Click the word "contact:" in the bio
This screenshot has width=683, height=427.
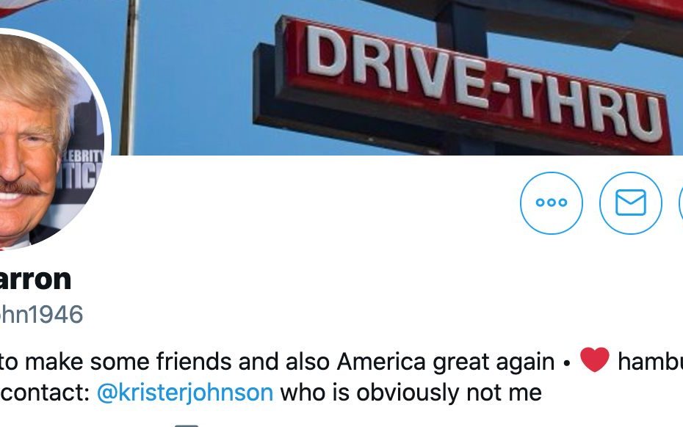[x=45, y=393]
